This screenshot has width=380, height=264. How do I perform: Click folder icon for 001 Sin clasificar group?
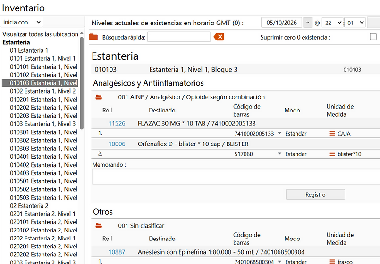[99, 225]
